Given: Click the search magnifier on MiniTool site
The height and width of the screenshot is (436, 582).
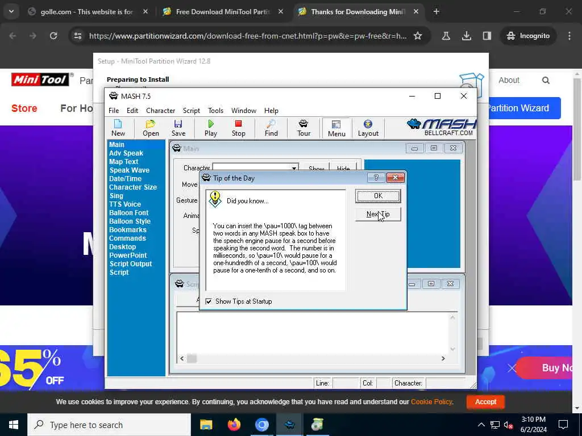Looking at the screenshot, I should [546, 80].
